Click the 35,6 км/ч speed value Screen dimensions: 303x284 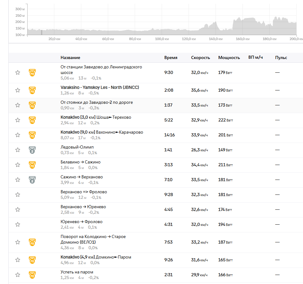199,90
